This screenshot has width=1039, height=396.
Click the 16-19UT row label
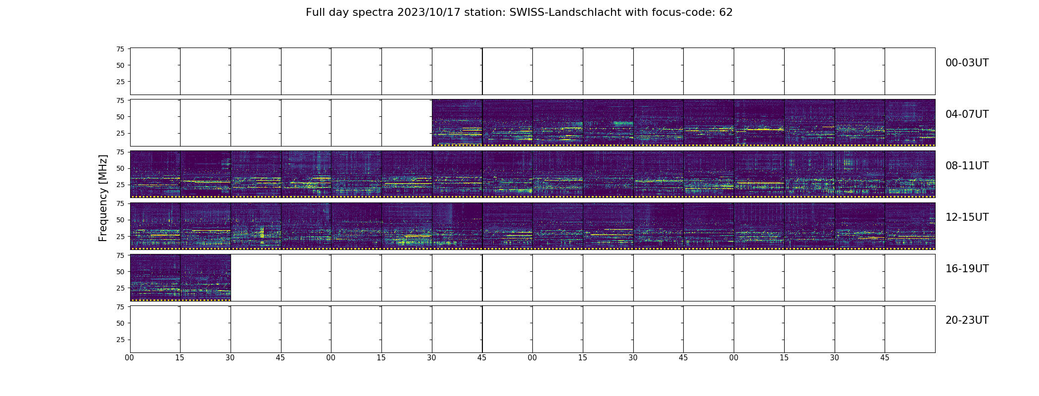pos(967,269)
